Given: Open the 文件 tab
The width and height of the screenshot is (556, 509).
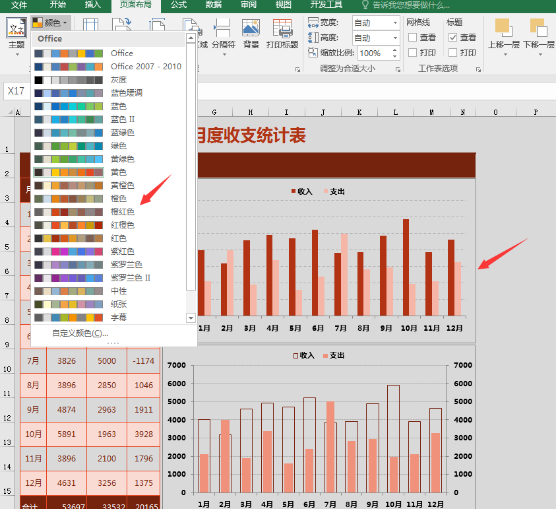Looking at the screenshot, I should click(x=19, y=5).
